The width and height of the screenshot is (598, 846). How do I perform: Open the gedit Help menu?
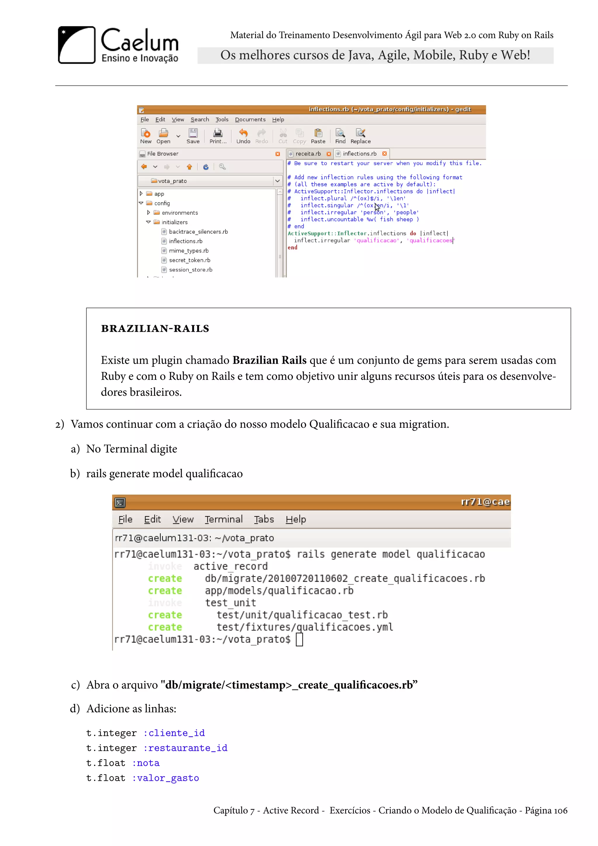(x=278, y=119)
